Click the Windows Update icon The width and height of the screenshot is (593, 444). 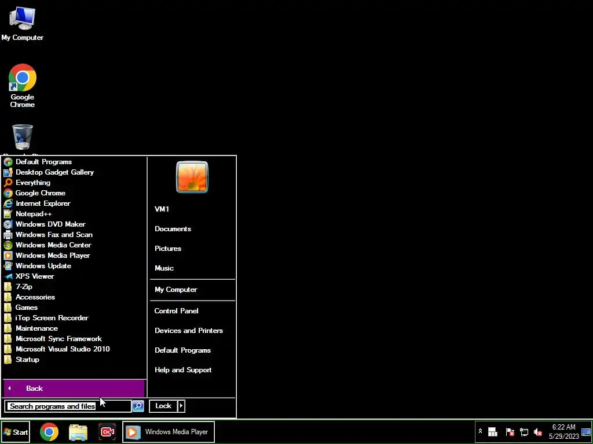pos(8,266)
